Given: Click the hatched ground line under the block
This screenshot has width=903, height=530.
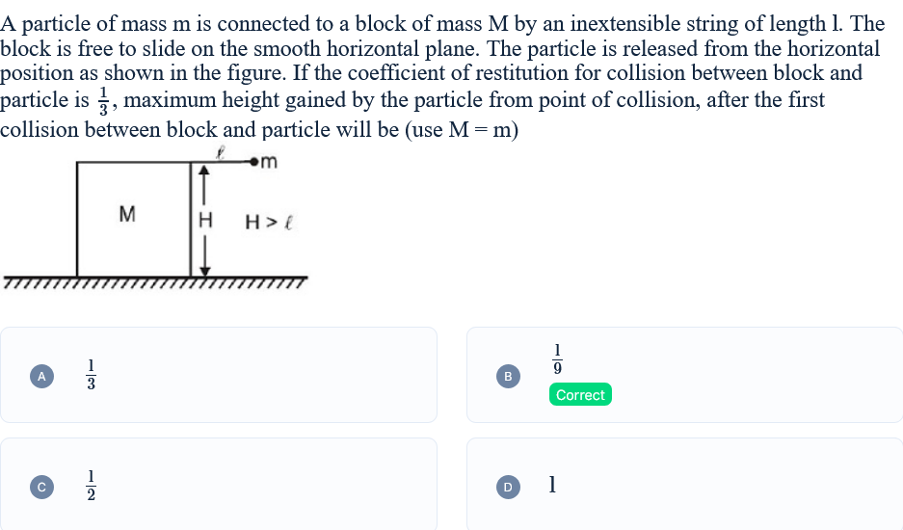Looking at the screenshot, I should (155, 282).
